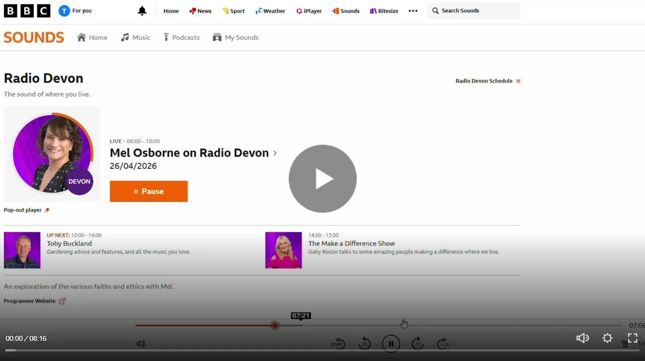Screen dimensions: 645x361
Task: Click the large grey play overlay
Action: (323, 179)
